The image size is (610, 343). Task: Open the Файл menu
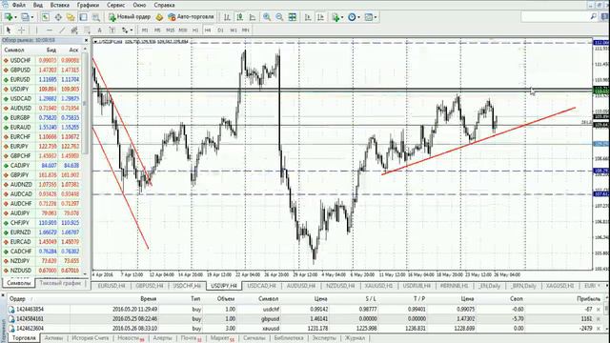(19, 5)
